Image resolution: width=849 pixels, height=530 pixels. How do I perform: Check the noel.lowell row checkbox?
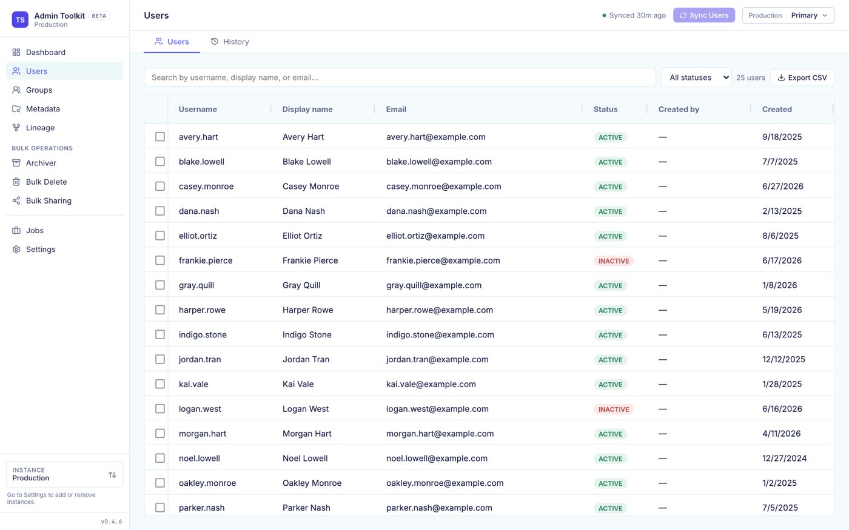pyautogui.click(x=160, y=458)
